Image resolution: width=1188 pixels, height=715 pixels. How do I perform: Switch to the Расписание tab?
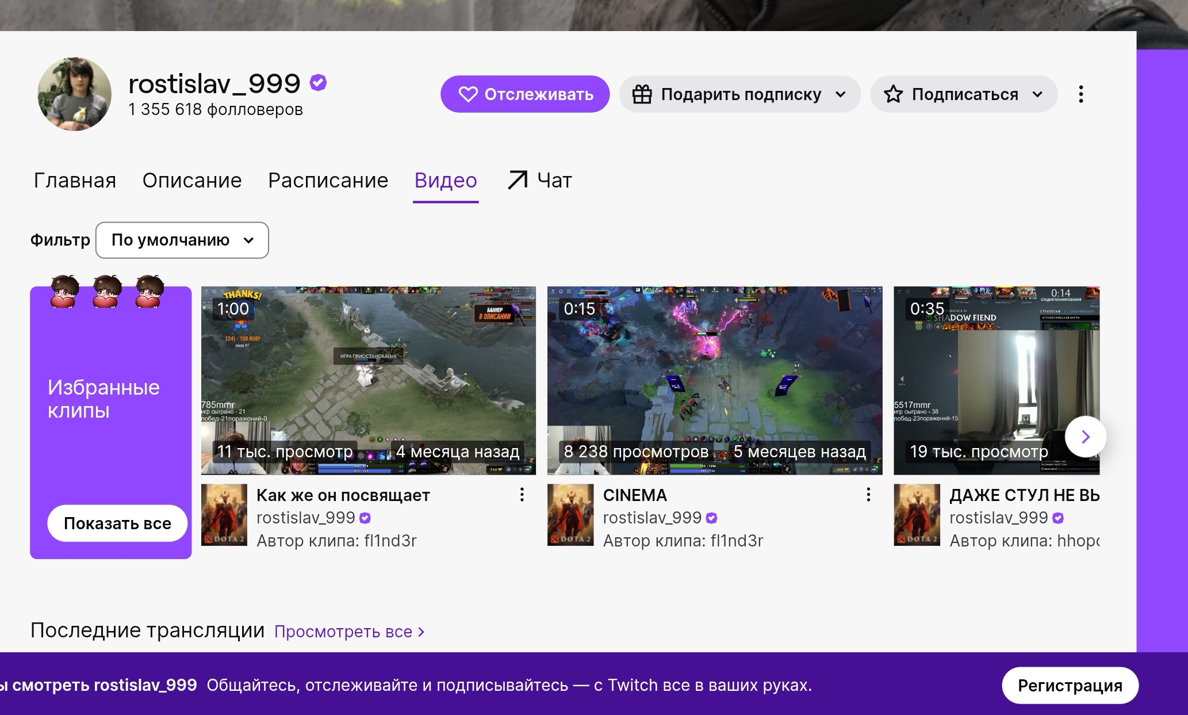[x=328, y=181]
